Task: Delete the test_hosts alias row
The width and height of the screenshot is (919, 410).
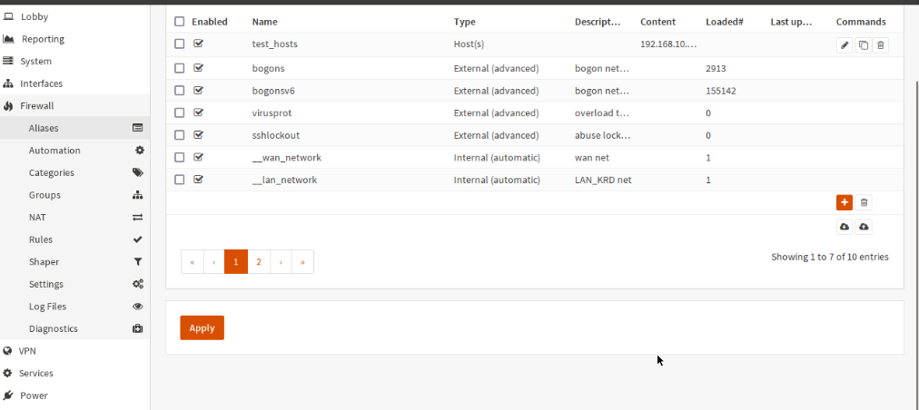Action: (x=881, y=44)
